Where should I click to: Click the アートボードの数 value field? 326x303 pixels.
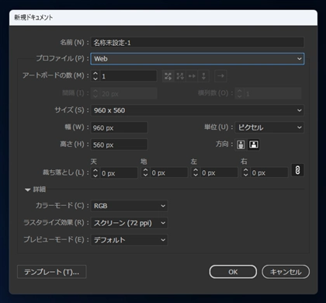click(x=129, y=76)
